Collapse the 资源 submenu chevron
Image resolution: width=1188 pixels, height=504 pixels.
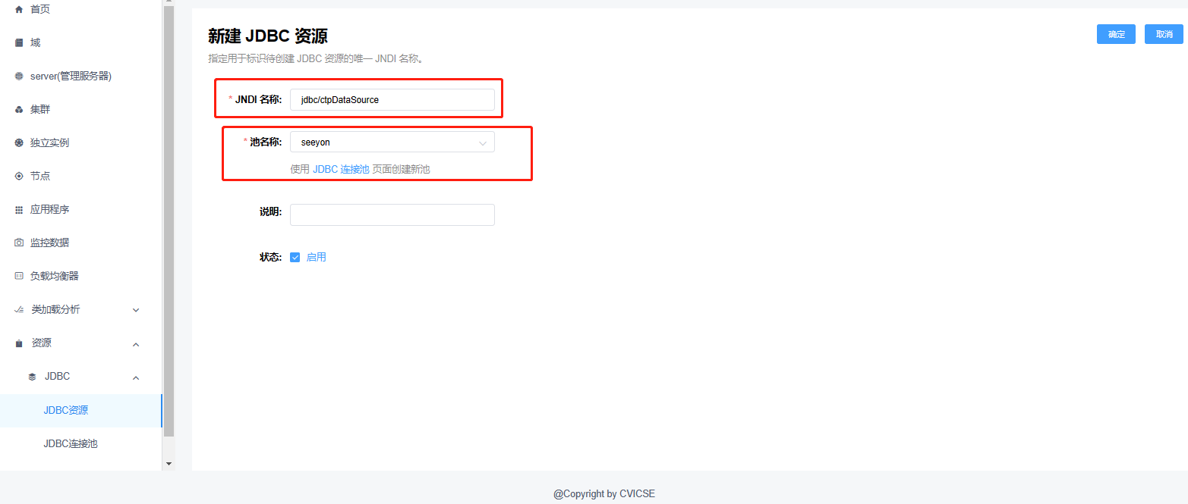[x=136, y=344]
